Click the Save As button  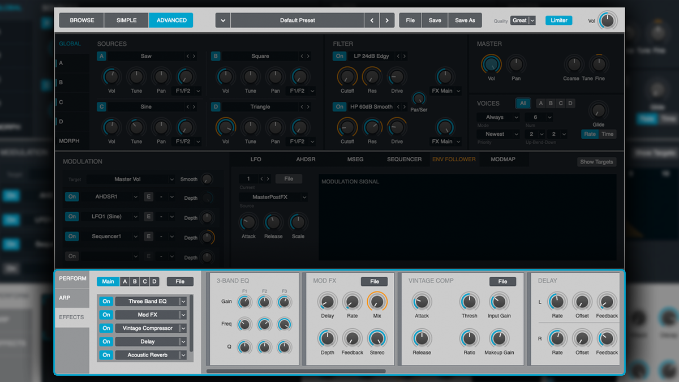click(465, 20)
